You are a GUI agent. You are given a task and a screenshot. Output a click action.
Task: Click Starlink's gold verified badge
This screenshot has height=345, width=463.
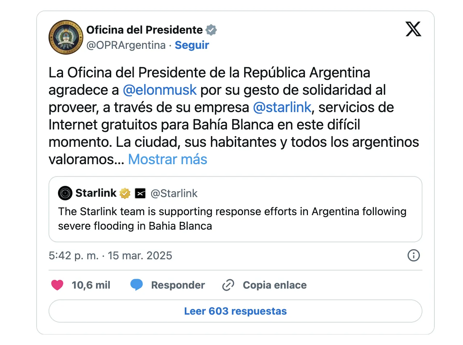[125, 193]
